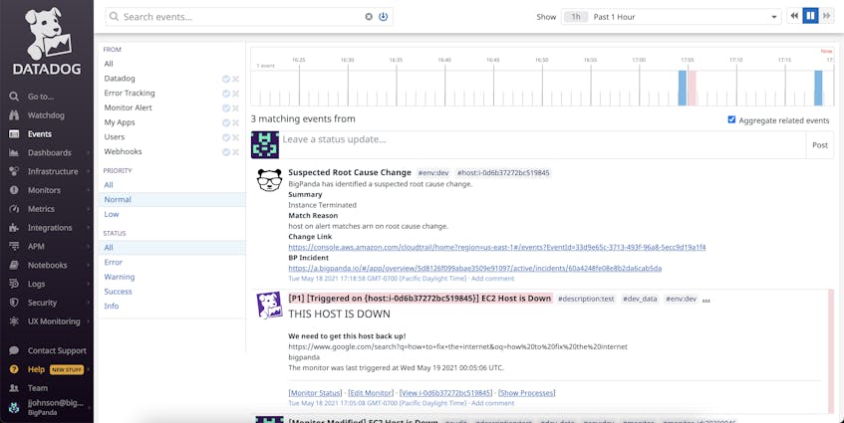Select only Error Tracking source check icon
Image resolution: width=844 pixels, height=423 pixels.
(226, 94)
